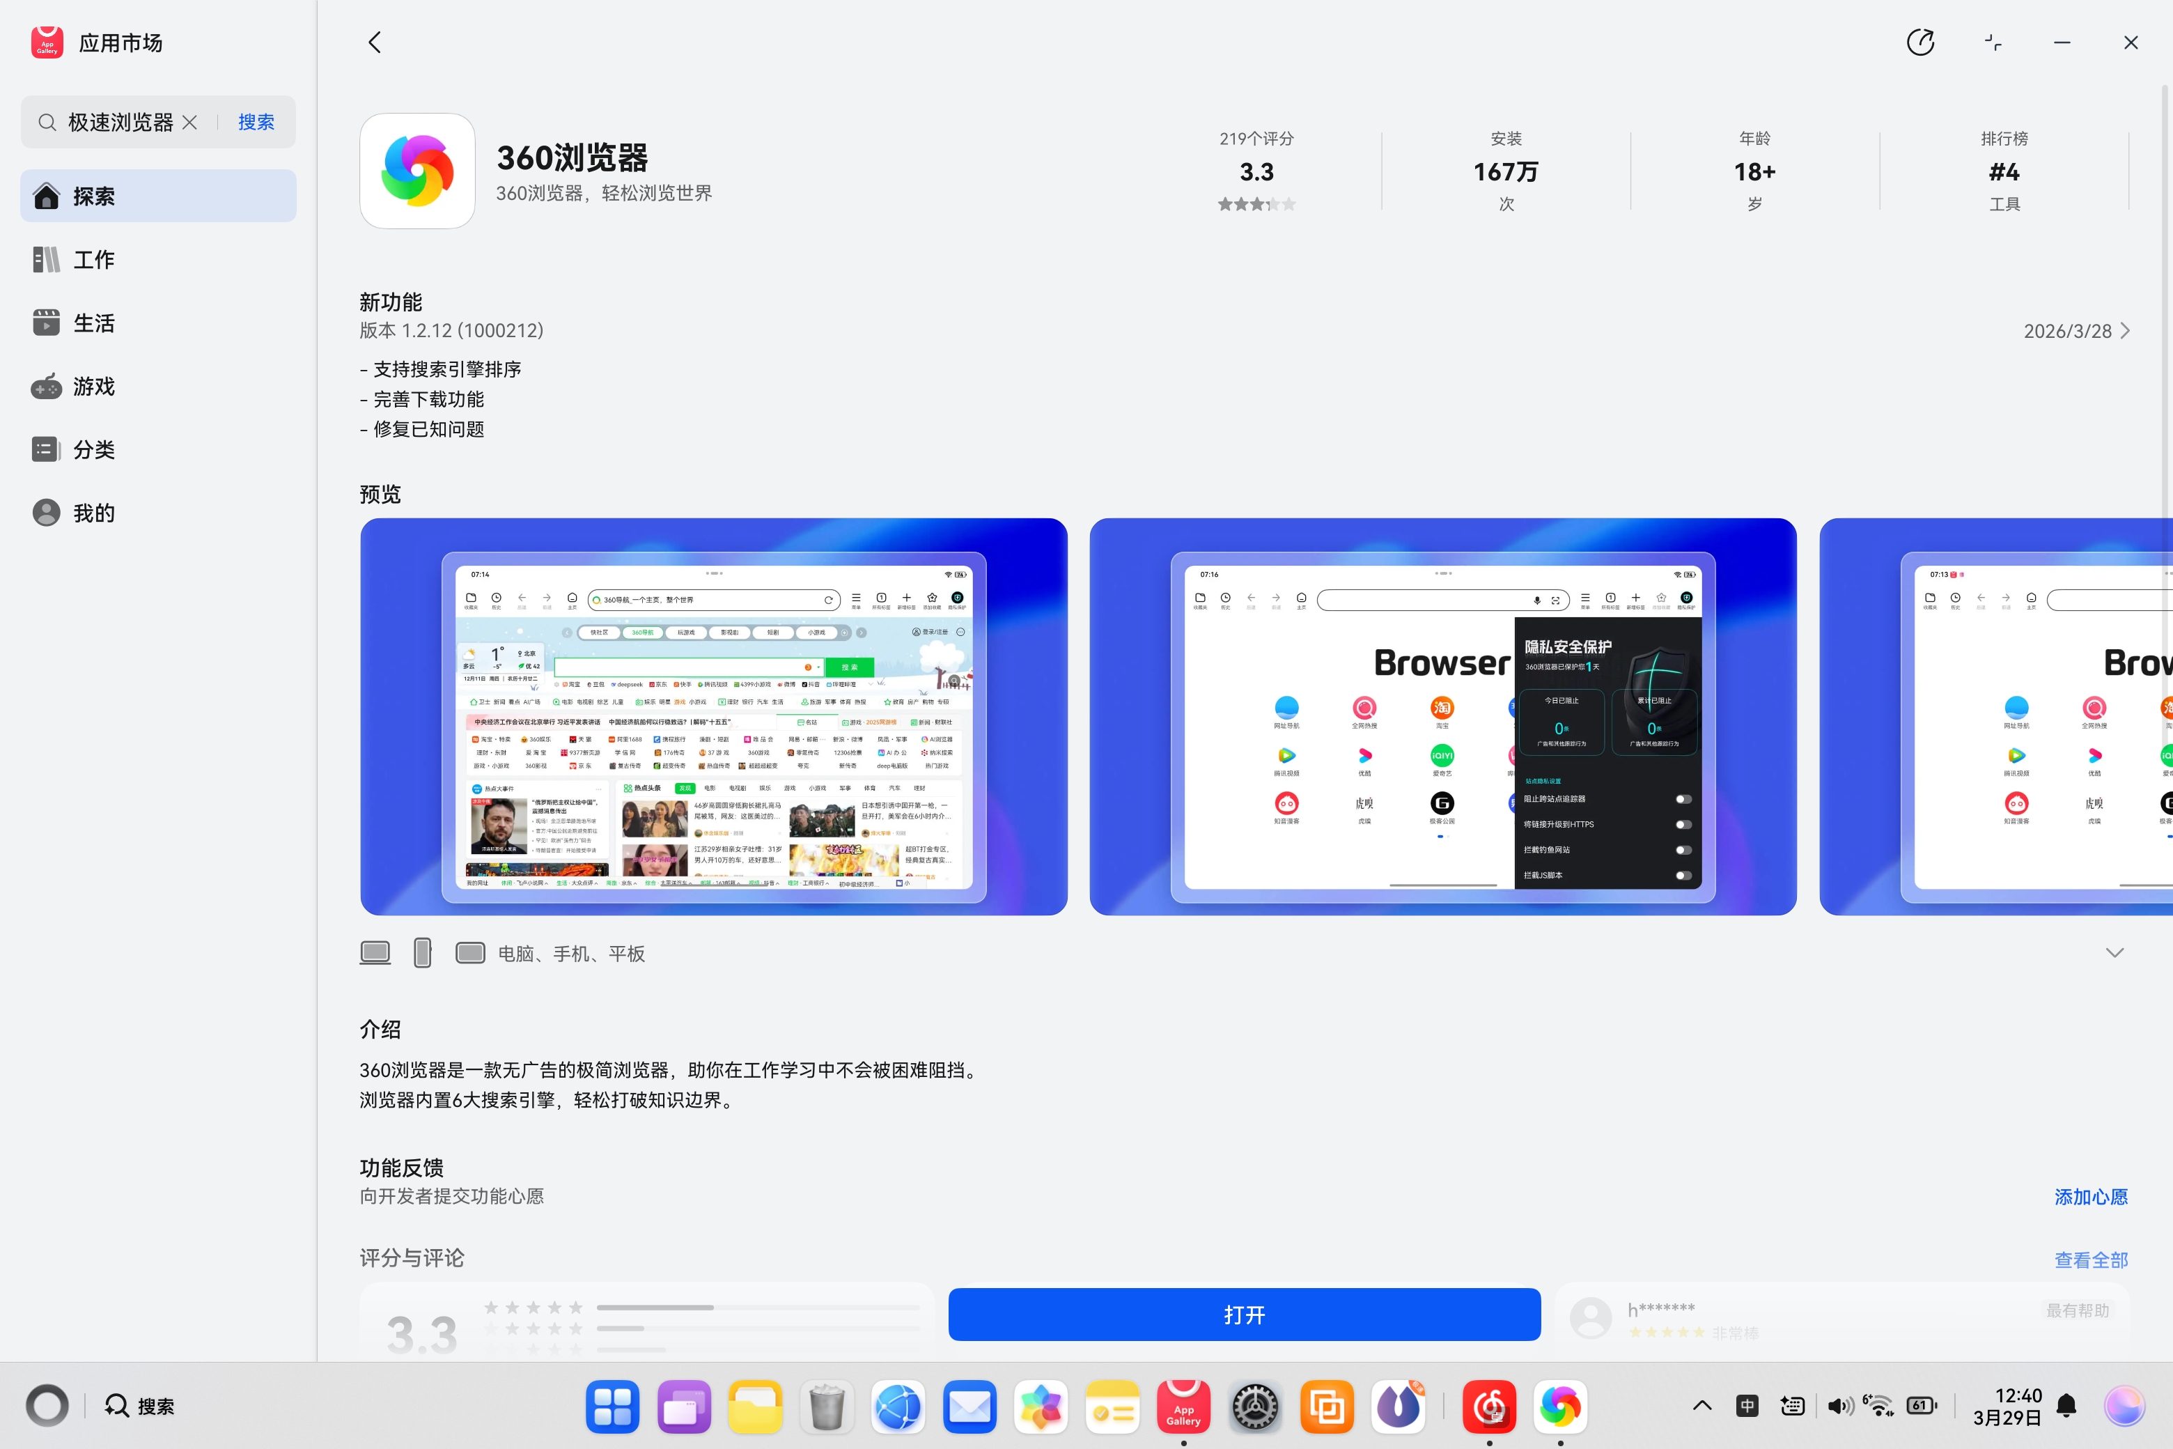Expand the supported devices section chevron
The width and height of the screenshot is (2173, 1449).
pos(2114,953)
